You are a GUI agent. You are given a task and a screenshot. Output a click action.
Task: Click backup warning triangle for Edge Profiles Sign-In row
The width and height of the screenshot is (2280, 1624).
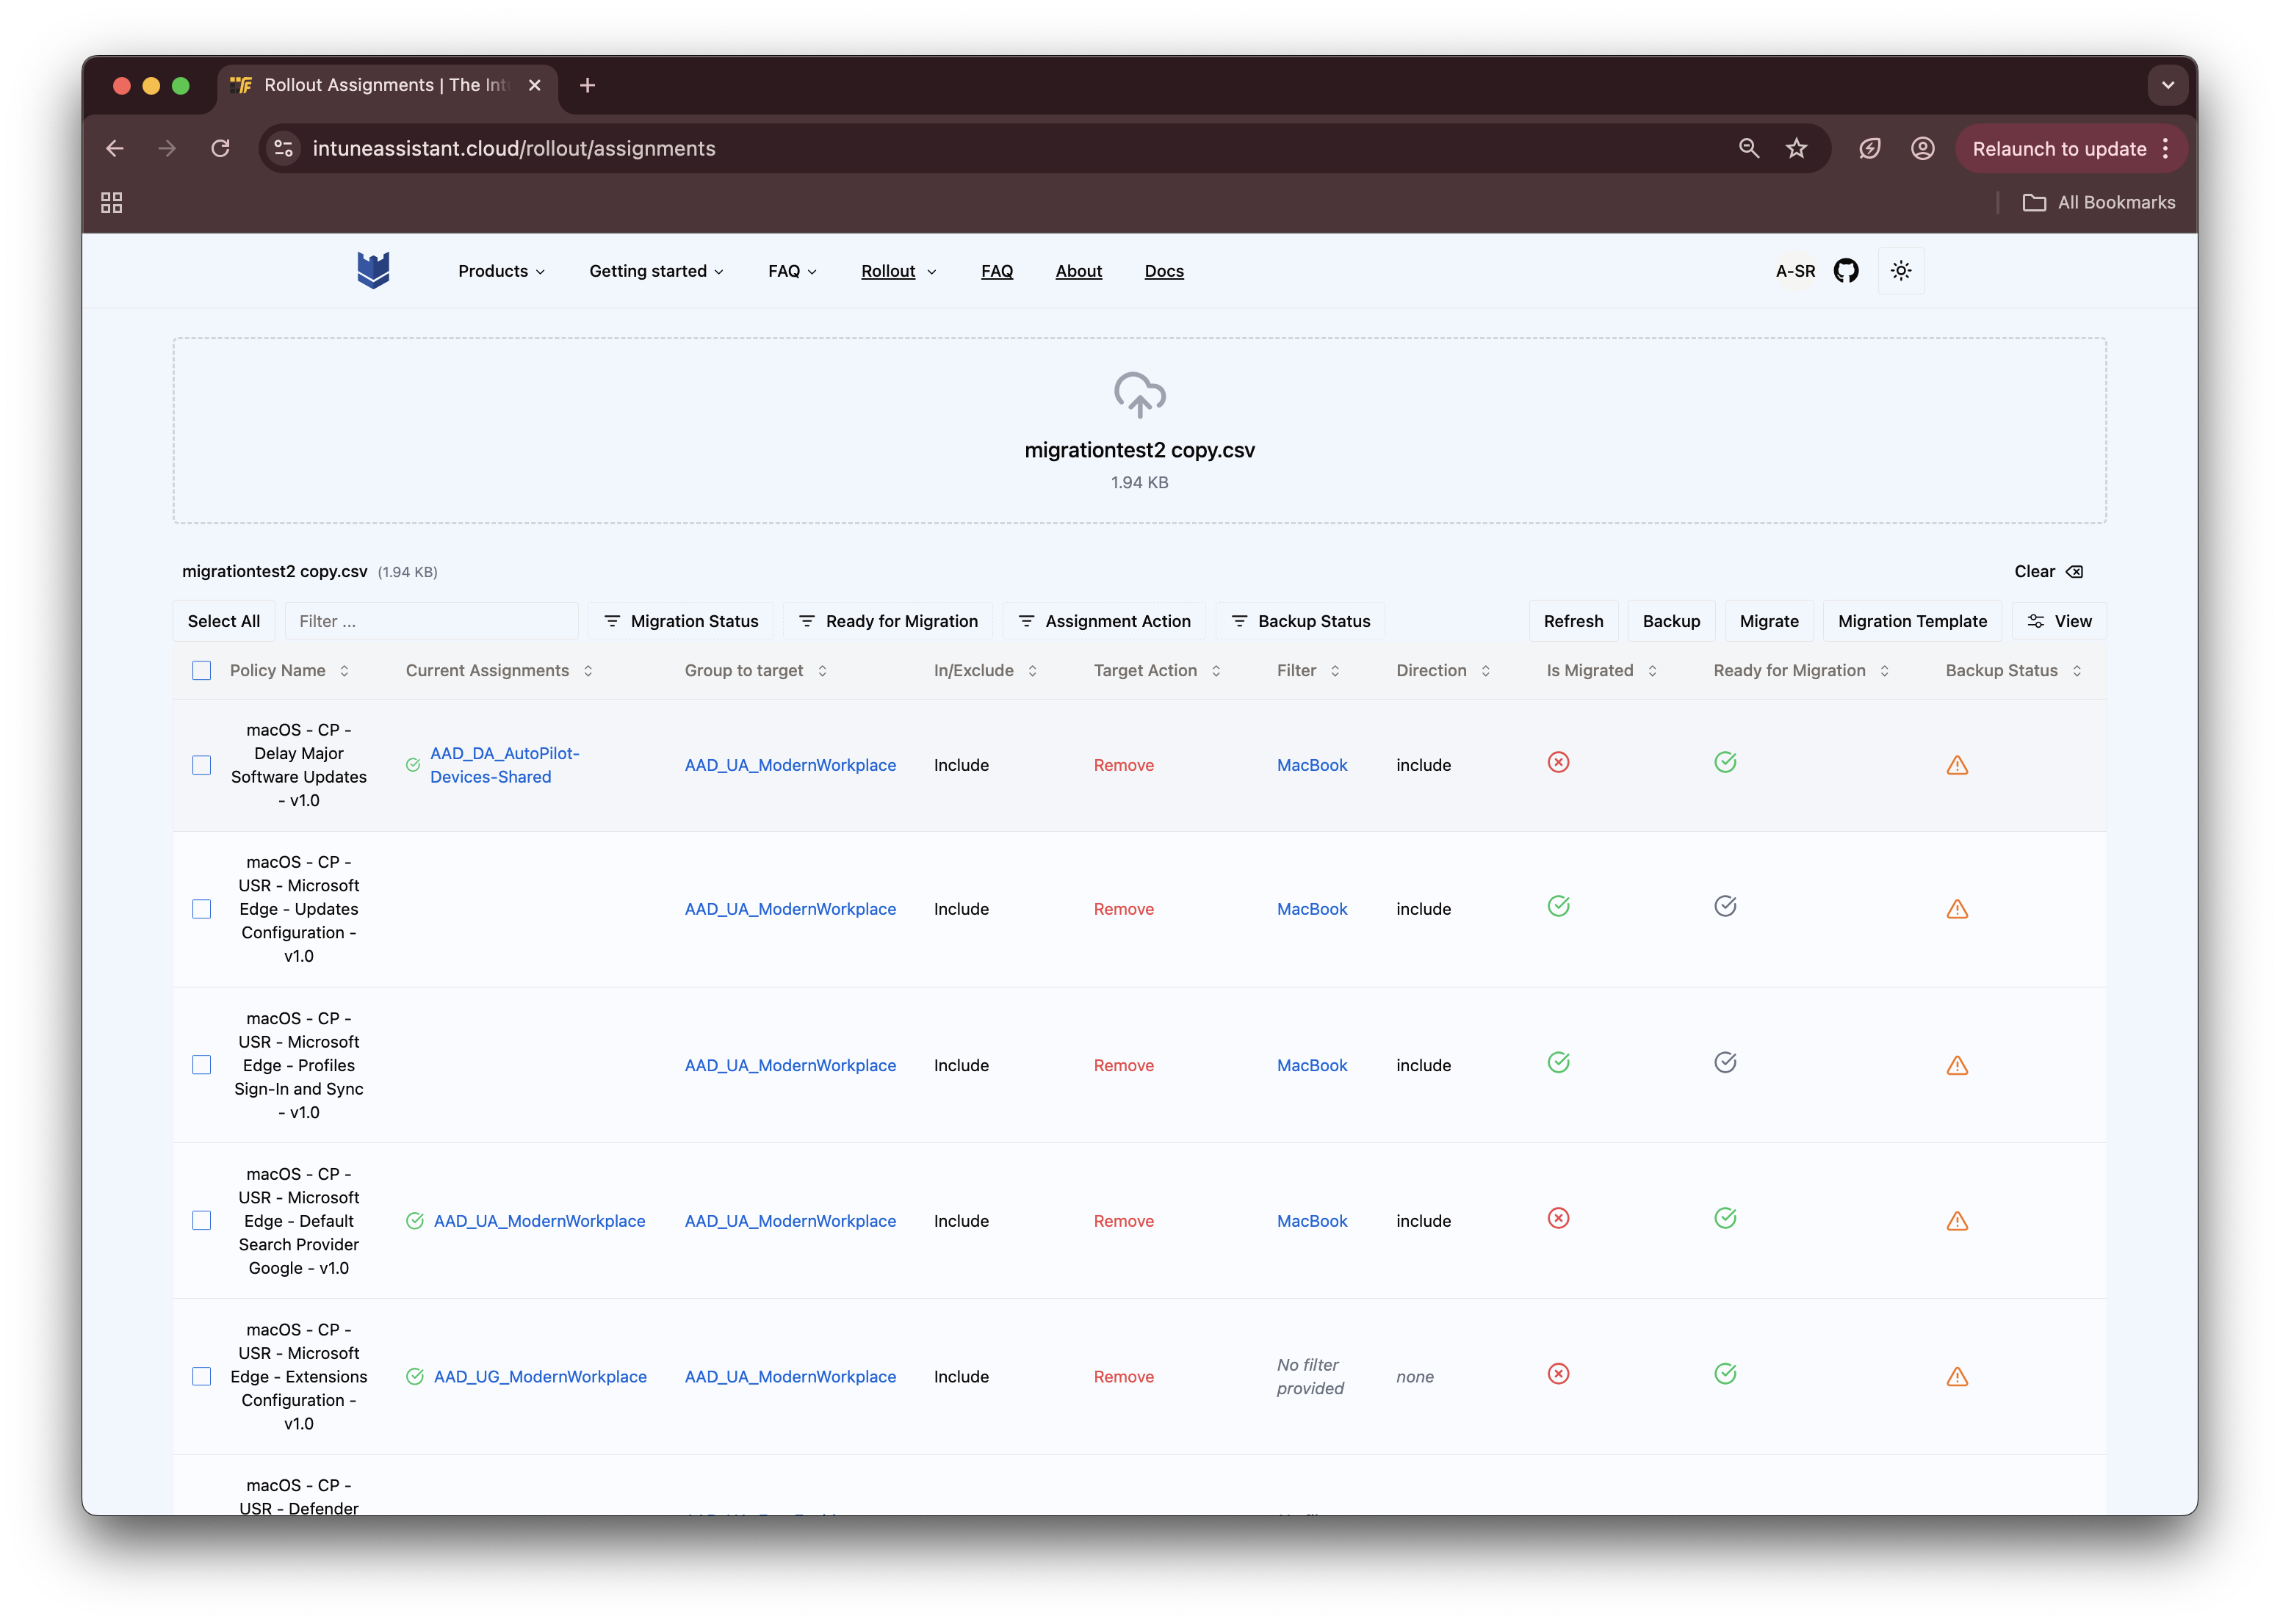click(x=1958, y=1065)
